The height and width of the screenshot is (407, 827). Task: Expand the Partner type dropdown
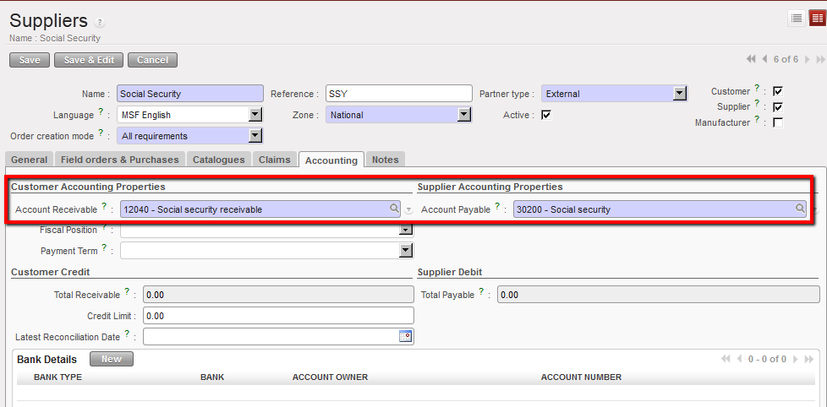(x=679, y=94)
